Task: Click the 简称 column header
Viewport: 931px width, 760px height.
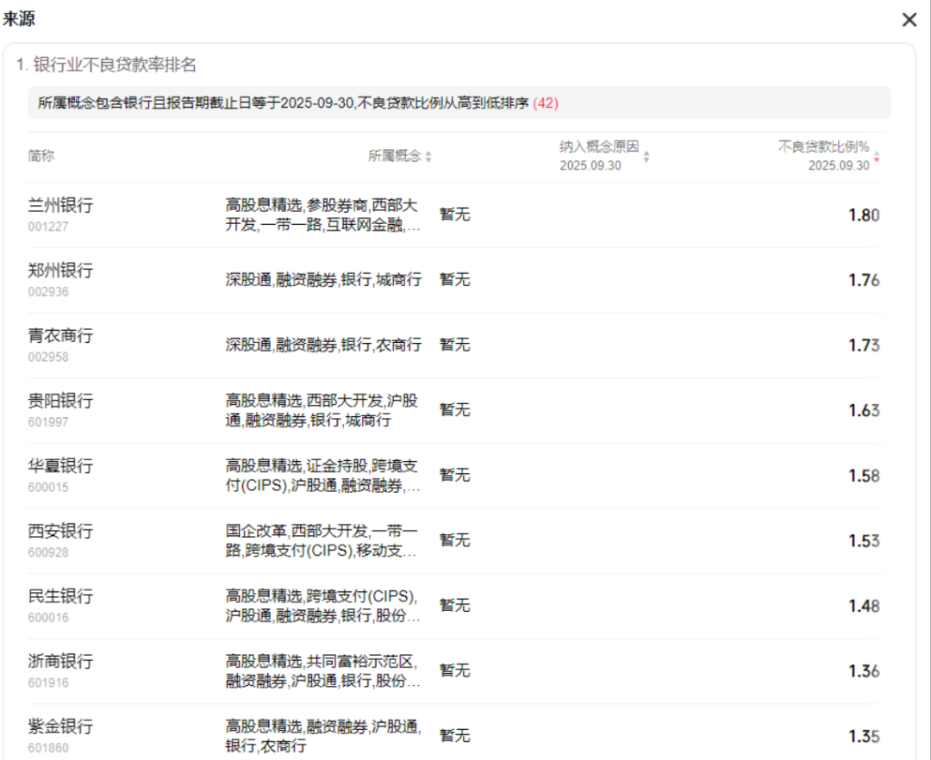Action: tap(41, 156)
